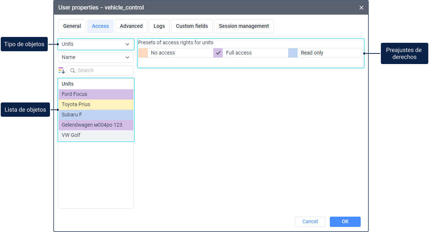Image resolution: width=429 pixels, height=232 pixels.
Task: Switch to Session management tab
Action: coord(244,26)
